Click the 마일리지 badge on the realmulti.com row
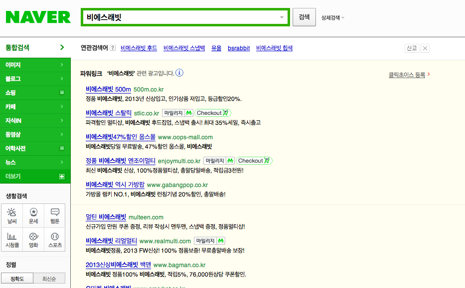Viewport: 465px width, 288px height. coord(210,241)
